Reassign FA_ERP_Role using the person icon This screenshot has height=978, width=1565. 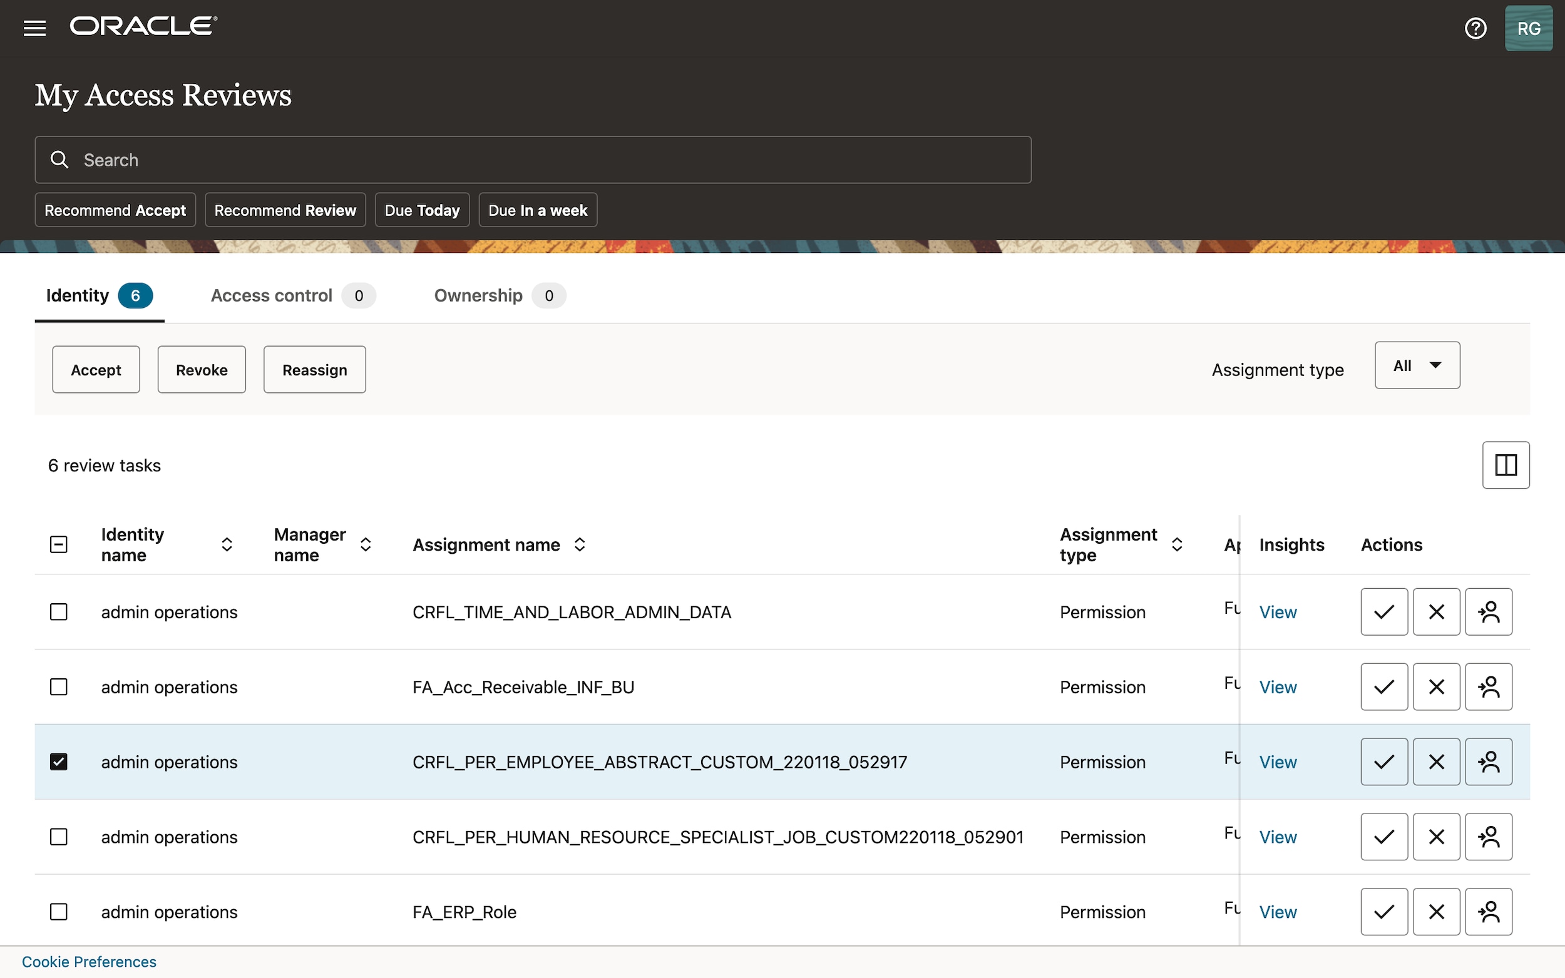click(x=1488, y=912)
